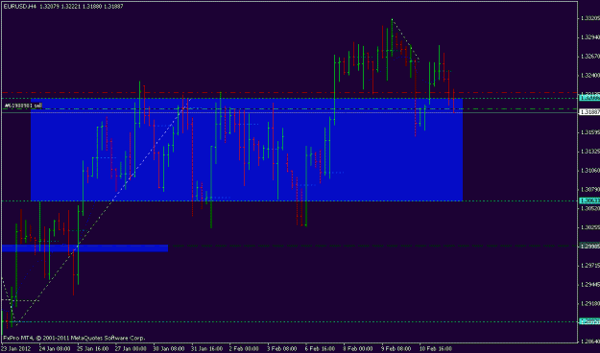The height and width of the screenshot is (353, 600).
Task: Click the 3 Feb 08:00 time label
Action: click(x=281, y=349)
